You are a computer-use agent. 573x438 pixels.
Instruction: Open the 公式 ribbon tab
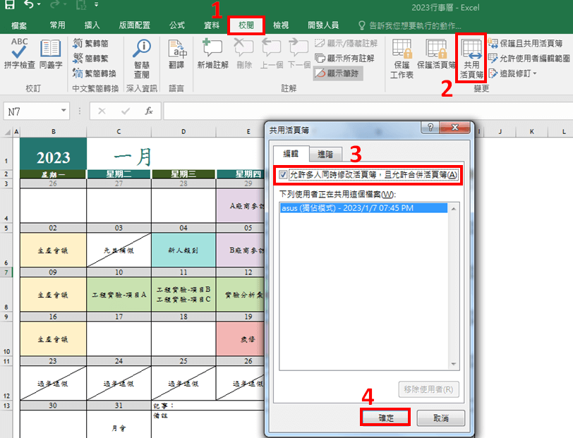click(177, 25)
